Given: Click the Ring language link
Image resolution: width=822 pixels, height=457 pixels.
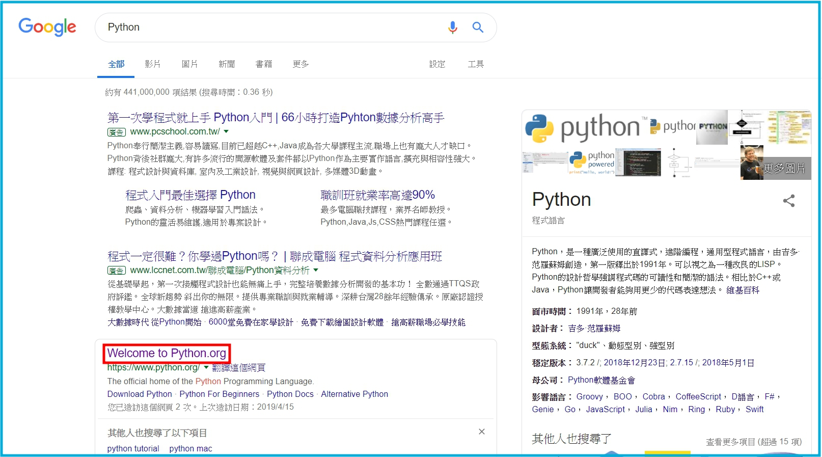Looking at the screenshot, I should [696, 410].
